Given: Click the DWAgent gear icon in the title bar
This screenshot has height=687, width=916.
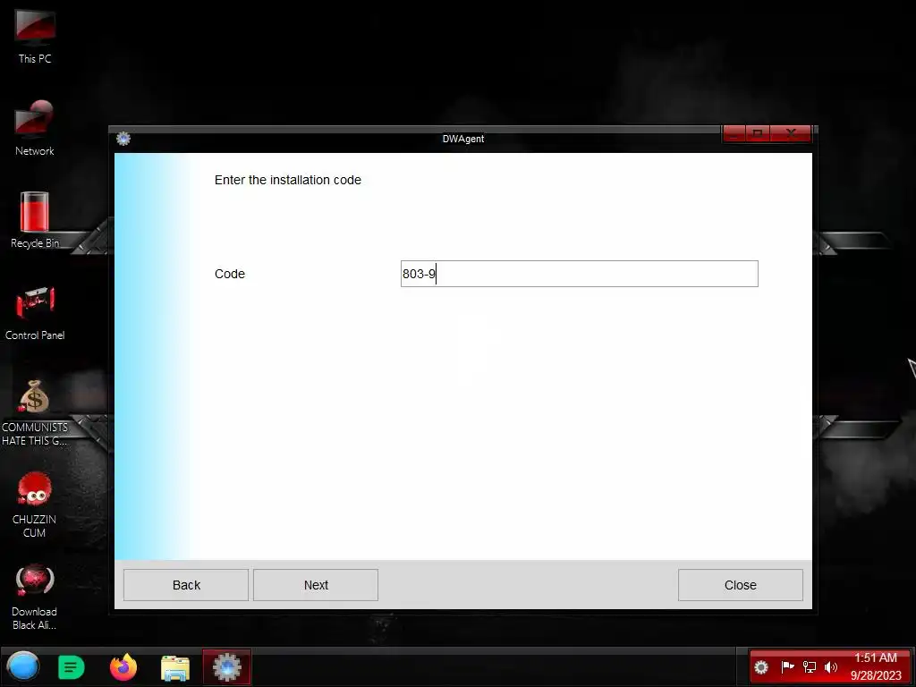Looking at the screenshot, I should [123, 139].
